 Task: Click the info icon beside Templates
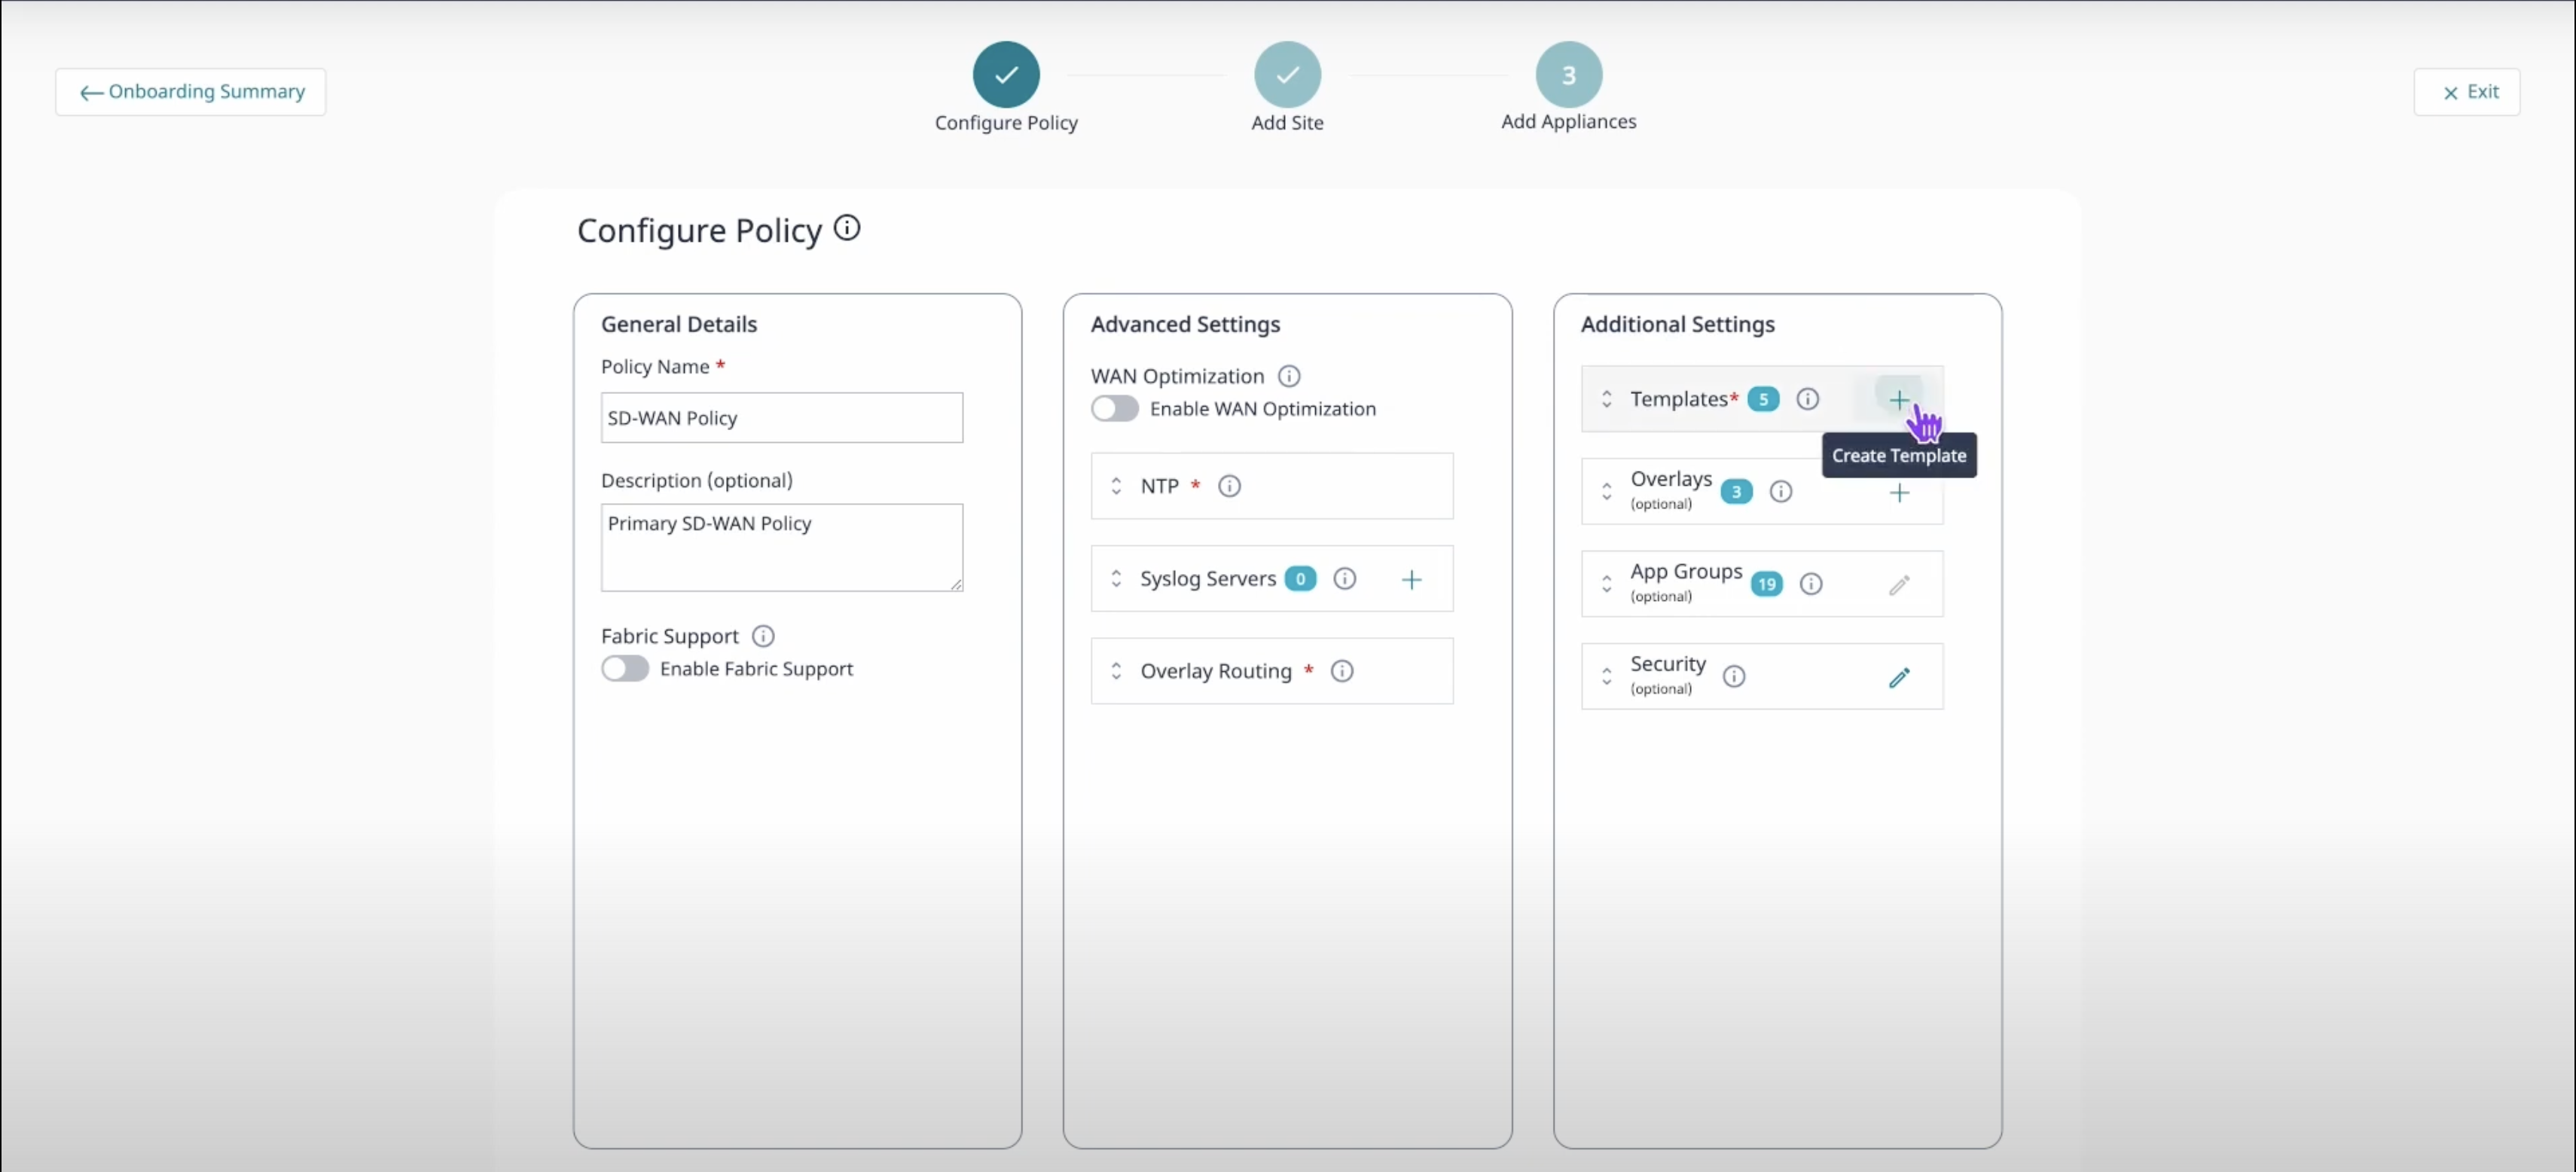1807,398
